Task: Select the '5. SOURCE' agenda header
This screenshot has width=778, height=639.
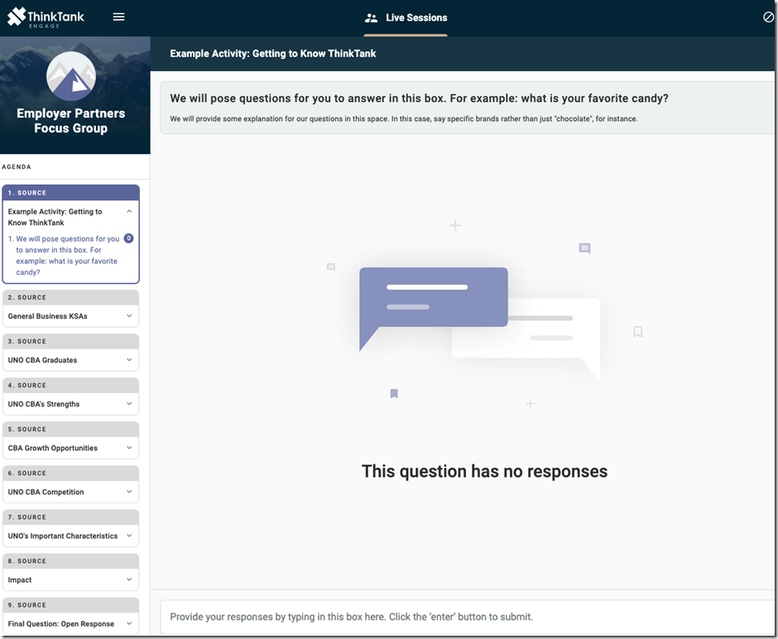Action: (71, 429)
